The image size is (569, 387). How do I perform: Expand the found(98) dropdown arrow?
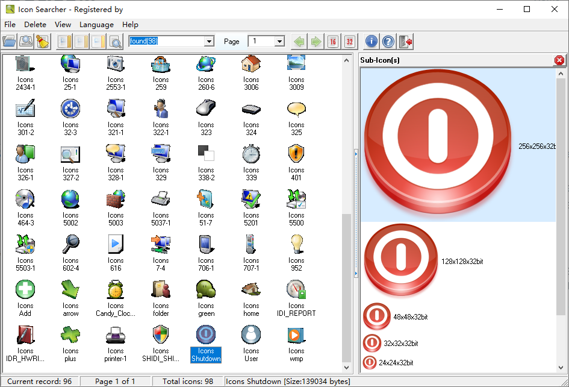(x=209, y=42)
